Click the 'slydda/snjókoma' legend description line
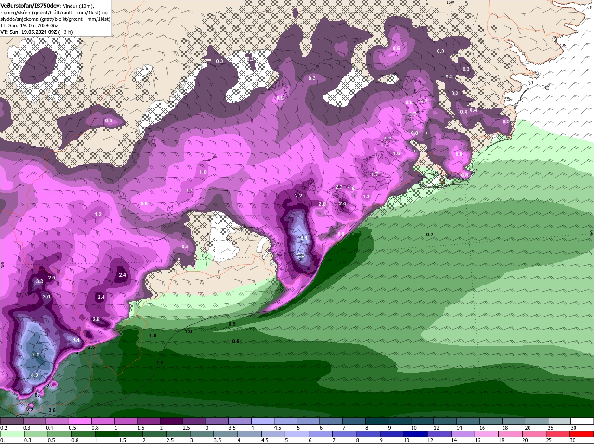The height and width of the screenshot is (444, 594). pos(55,19)
